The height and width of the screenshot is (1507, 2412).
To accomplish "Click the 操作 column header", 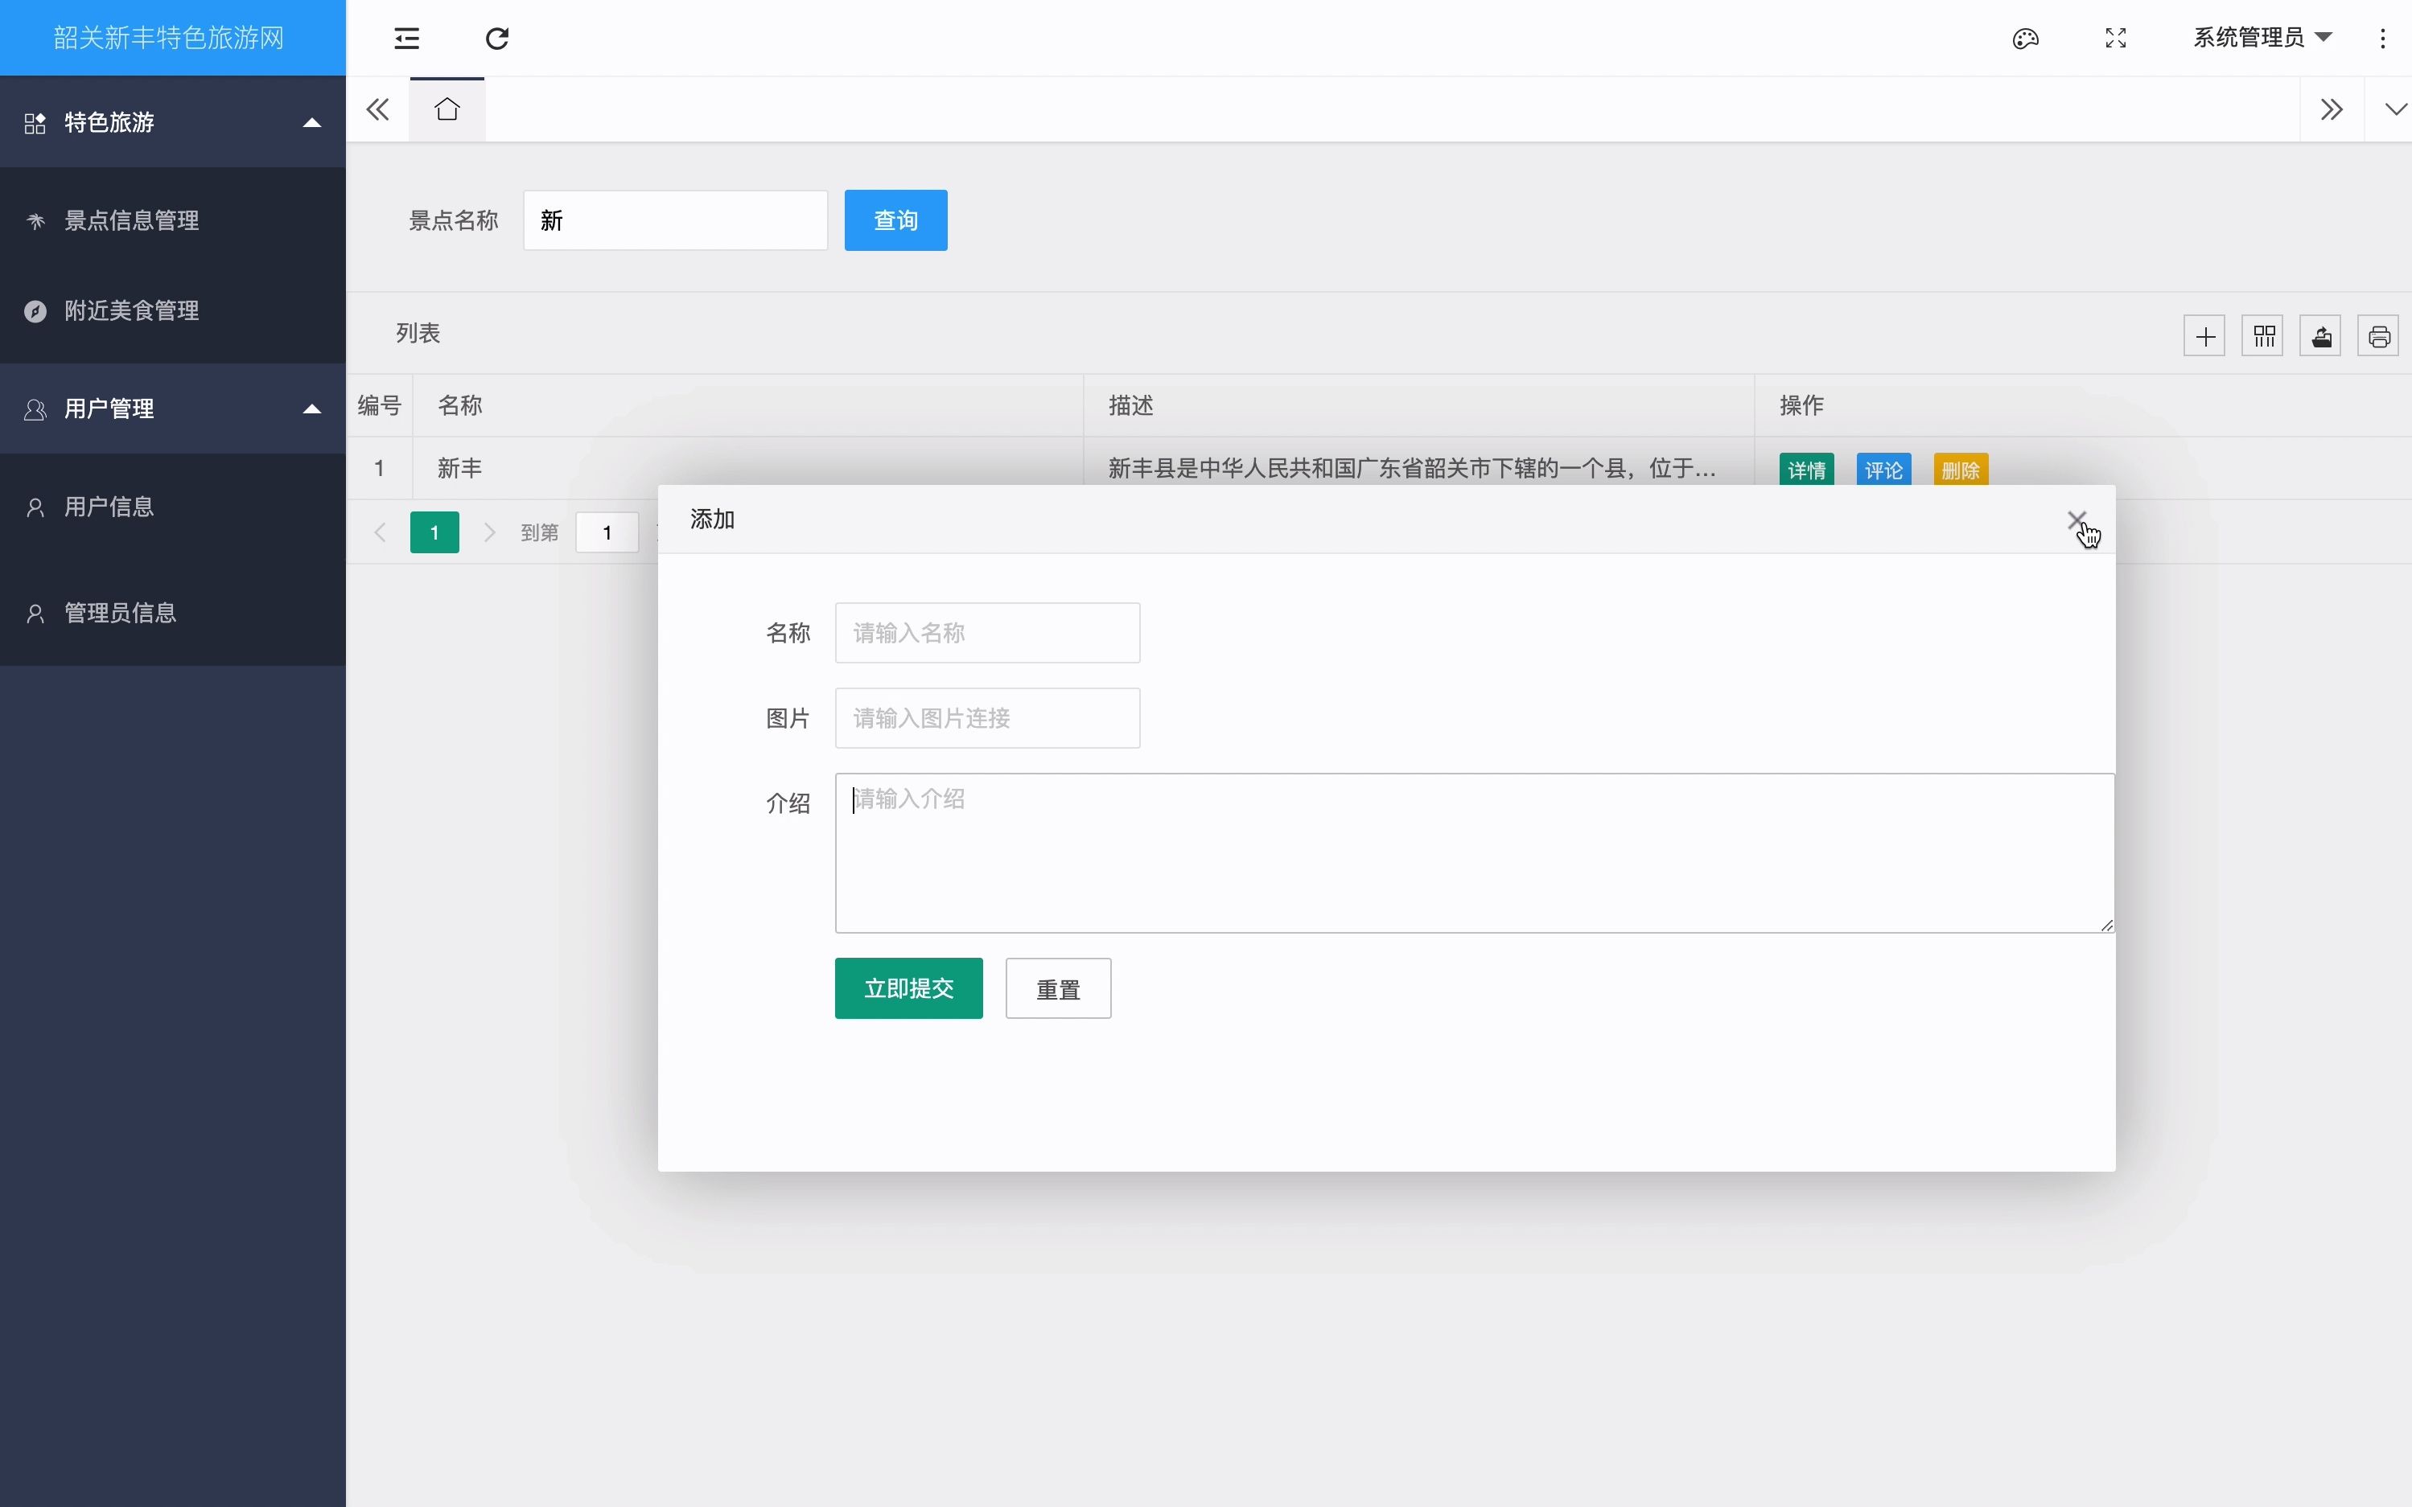I will pos(2083,405).
